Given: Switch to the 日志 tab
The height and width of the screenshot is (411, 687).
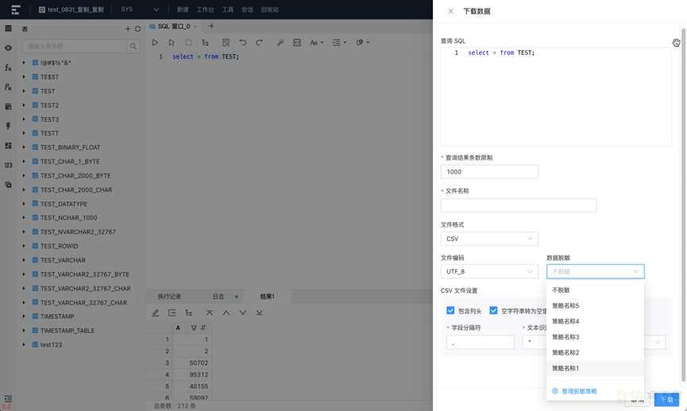Looking at the screenshot, I should click(218, 296).
